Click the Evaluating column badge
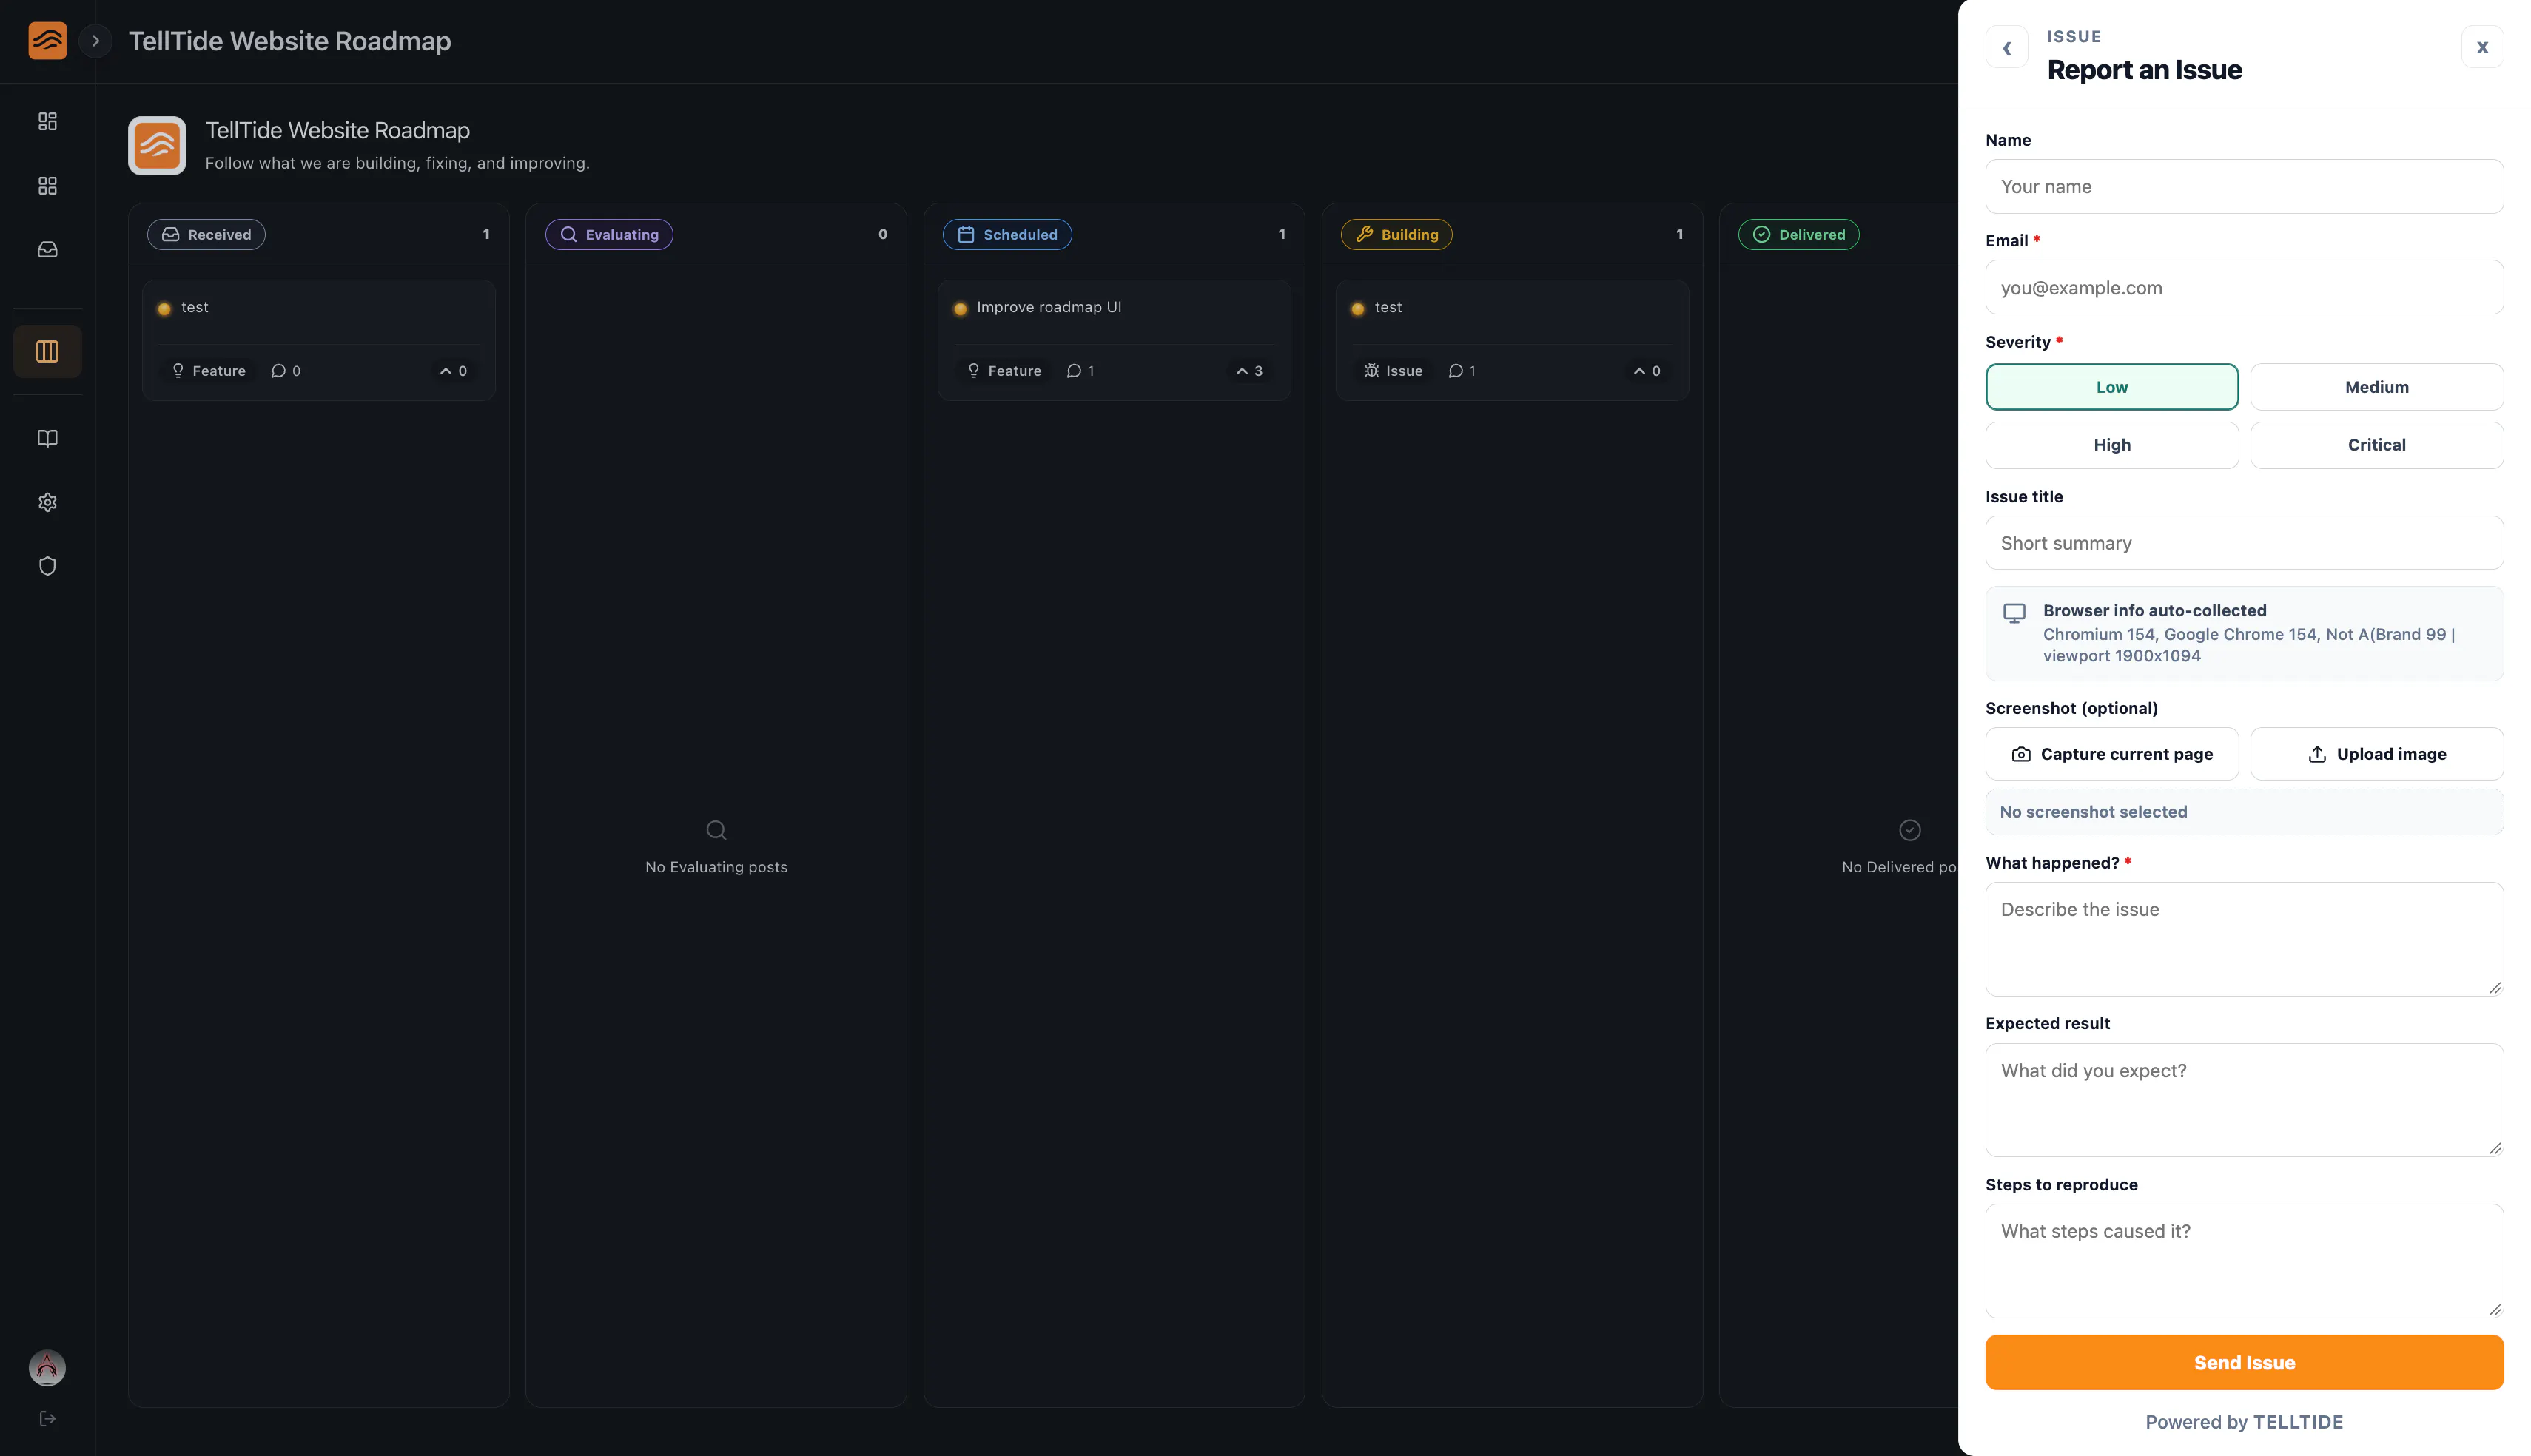This screenshot has width=2531, height=1456. tap(609, 234)
